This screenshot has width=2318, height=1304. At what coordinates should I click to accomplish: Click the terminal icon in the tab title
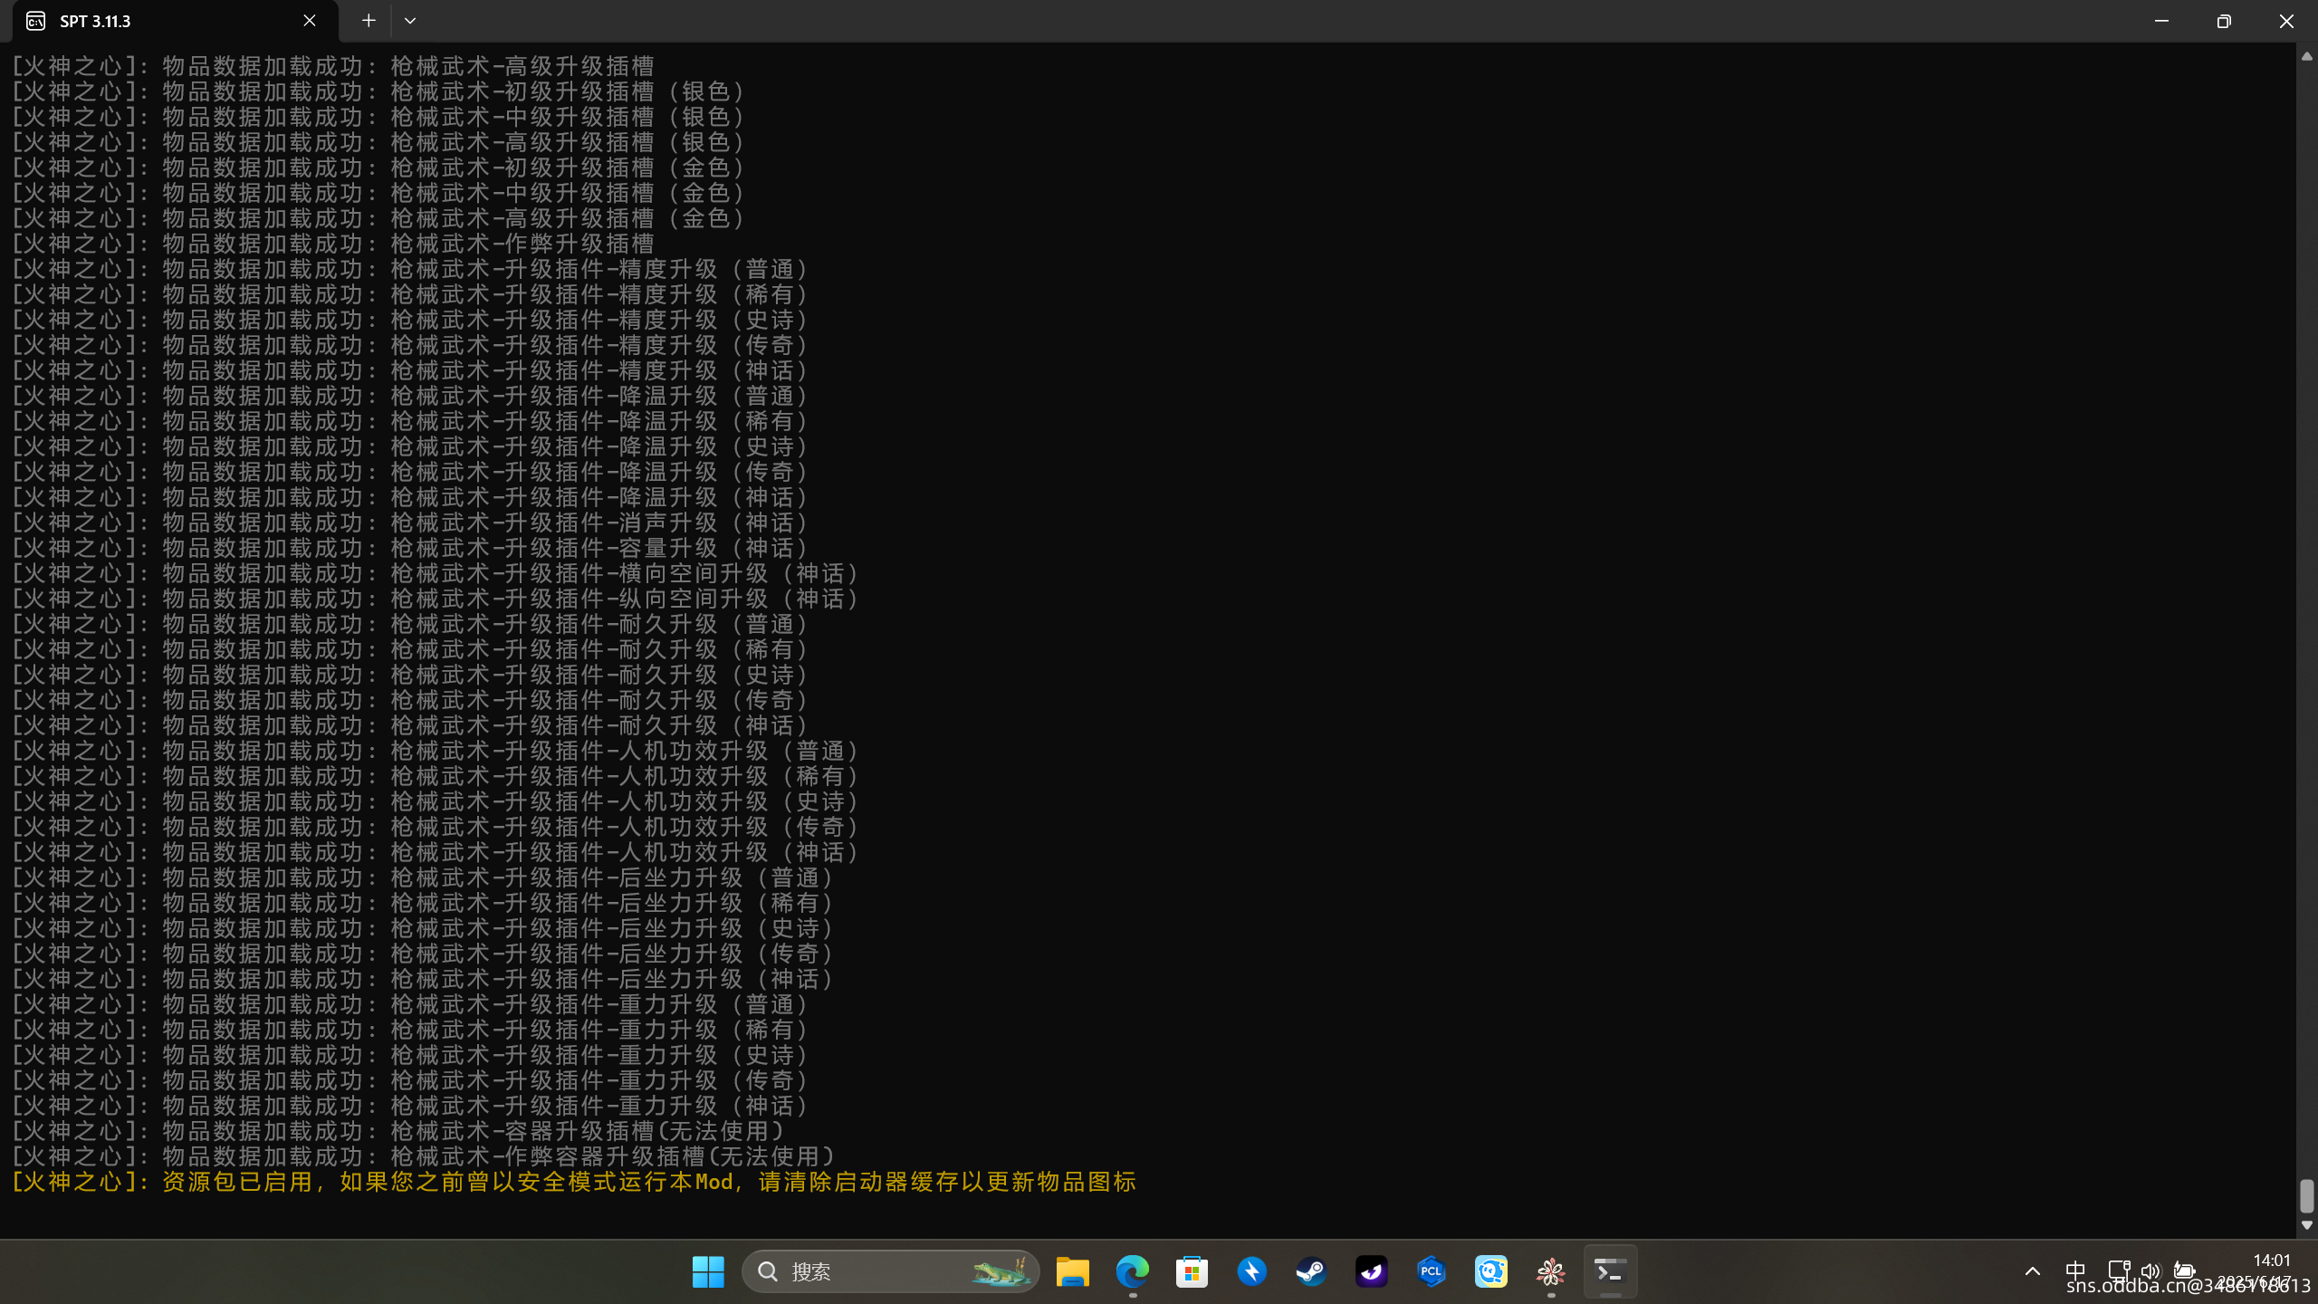point(35,21)
